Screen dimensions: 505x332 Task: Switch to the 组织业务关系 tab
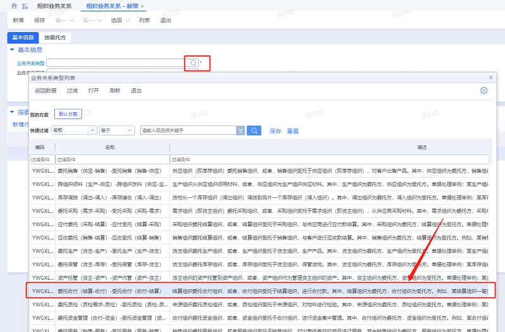(54, 6)
